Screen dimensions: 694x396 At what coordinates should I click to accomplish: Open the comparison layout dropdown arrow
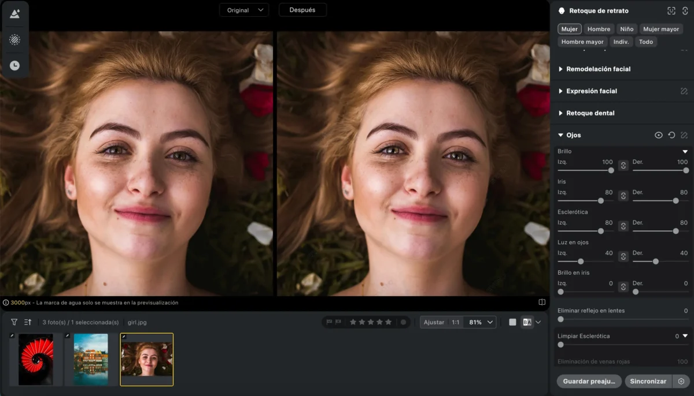(x=538, y=322)
